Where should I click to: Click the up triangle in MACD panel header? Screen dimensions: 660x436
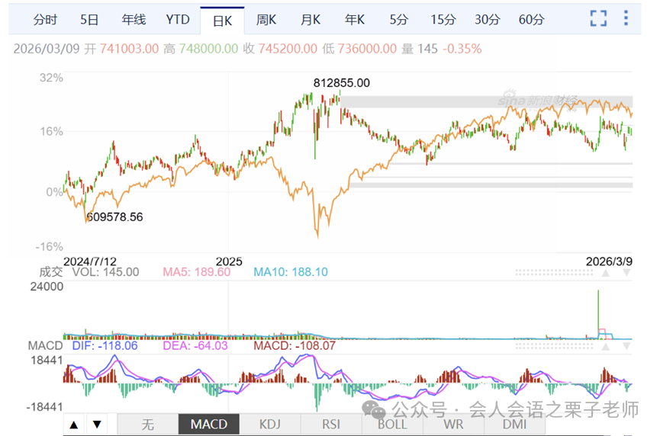pos(606,347)
